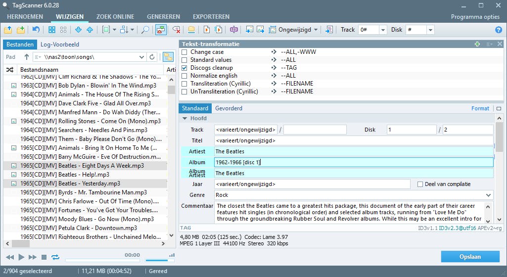Click the green plus icon in Tekst-transformatie header

point(477,44)
